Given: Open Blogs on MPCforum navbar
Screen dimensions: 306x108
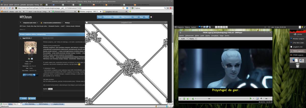Looking at the screenshot, I should 142,17.
